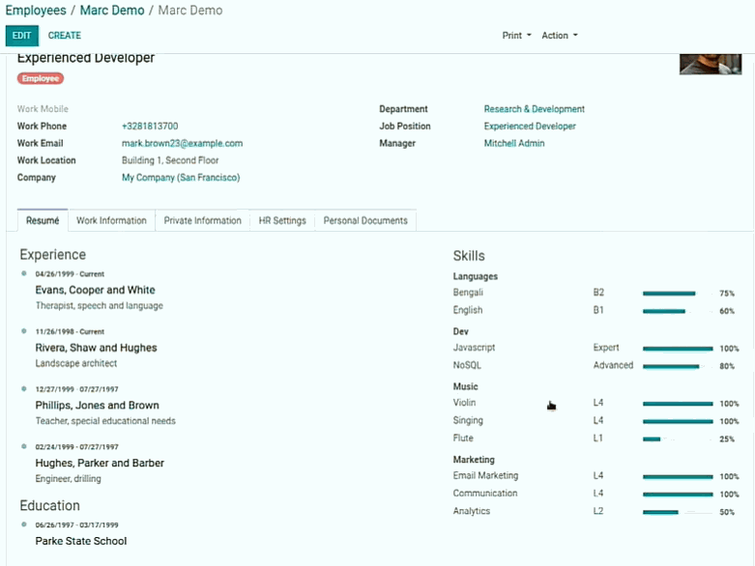This screenshot has width=755, height=566.
Task: Click the EDIT button
Action: click(21, 36)
